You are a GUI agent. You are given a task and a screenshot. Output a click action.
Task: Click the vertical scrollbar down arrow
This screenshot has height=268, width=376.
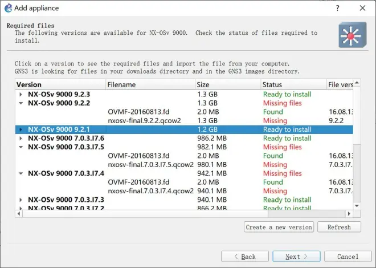pos(357,206)
